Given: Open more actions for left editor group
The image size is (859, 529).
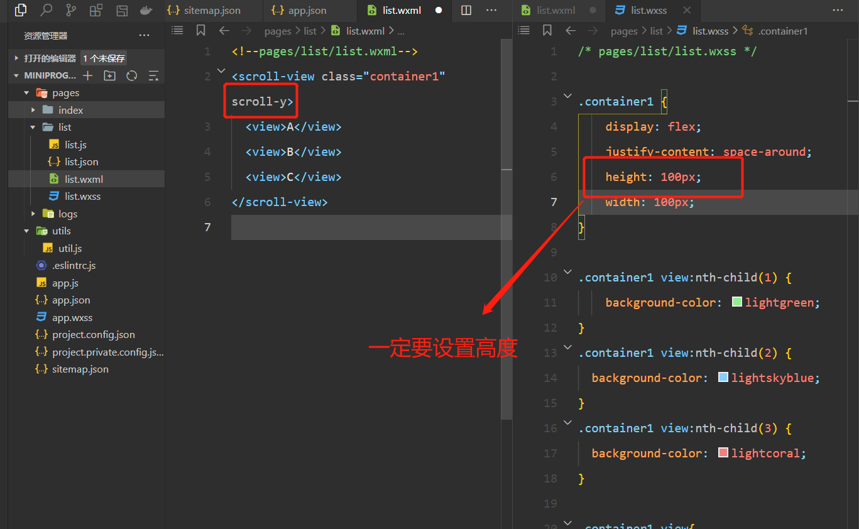Looking at the screenshot, I should 491,10.
